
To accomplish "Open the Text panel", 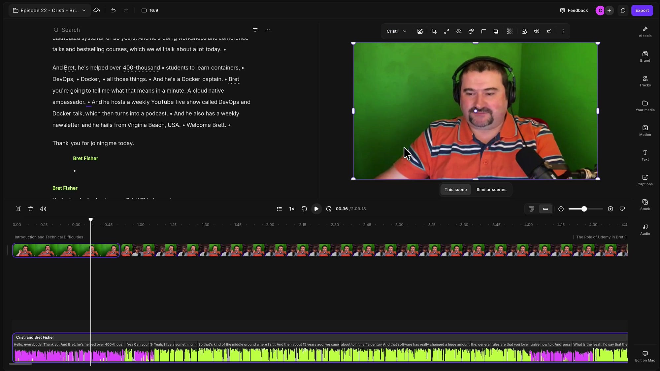I will [645, 155].
